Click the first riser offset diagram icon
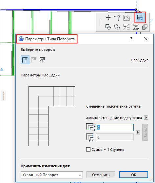 click(x=91, y=127)
